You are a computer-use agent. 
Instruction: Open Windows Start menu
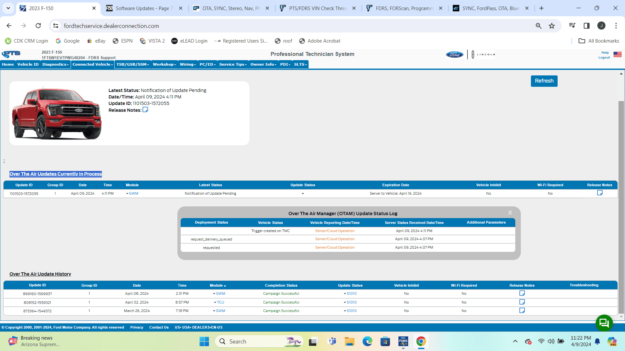(x=204, y=342)
